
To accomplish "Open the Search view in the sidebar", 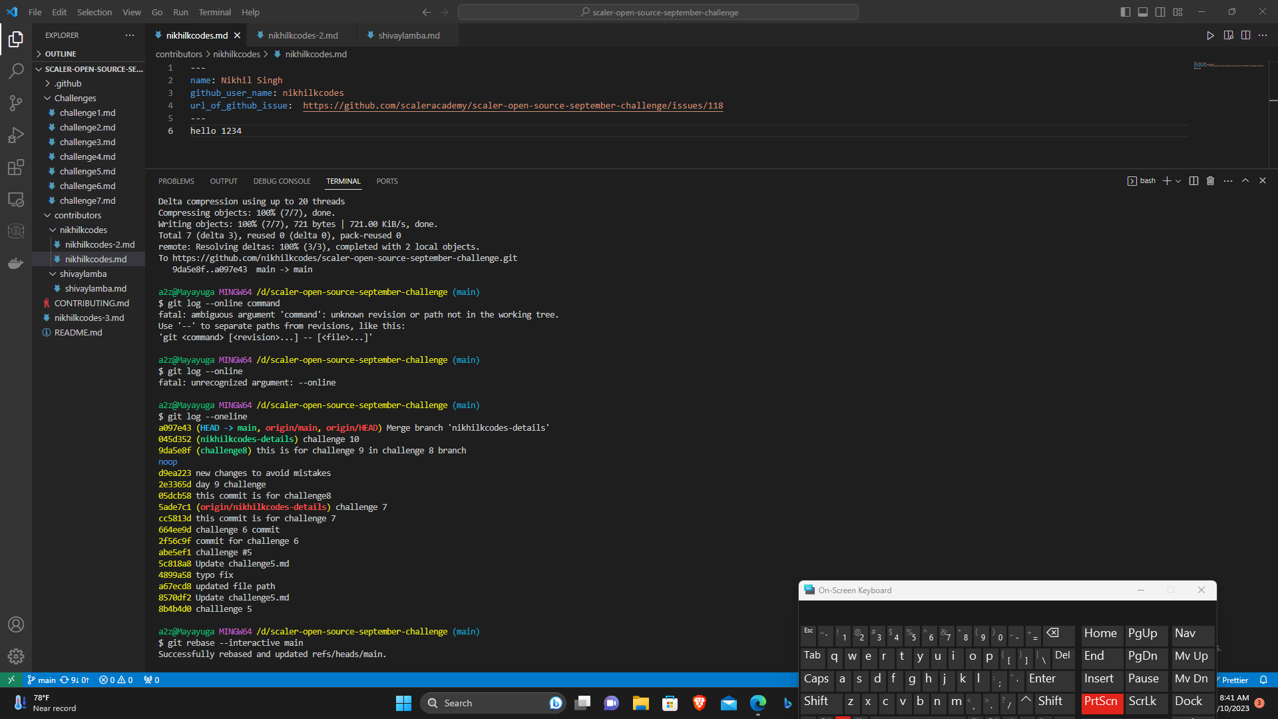I will 16,71.
